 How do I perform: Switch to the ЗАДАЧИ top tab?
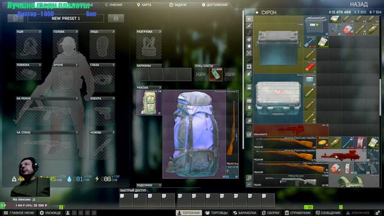[178, 5]
